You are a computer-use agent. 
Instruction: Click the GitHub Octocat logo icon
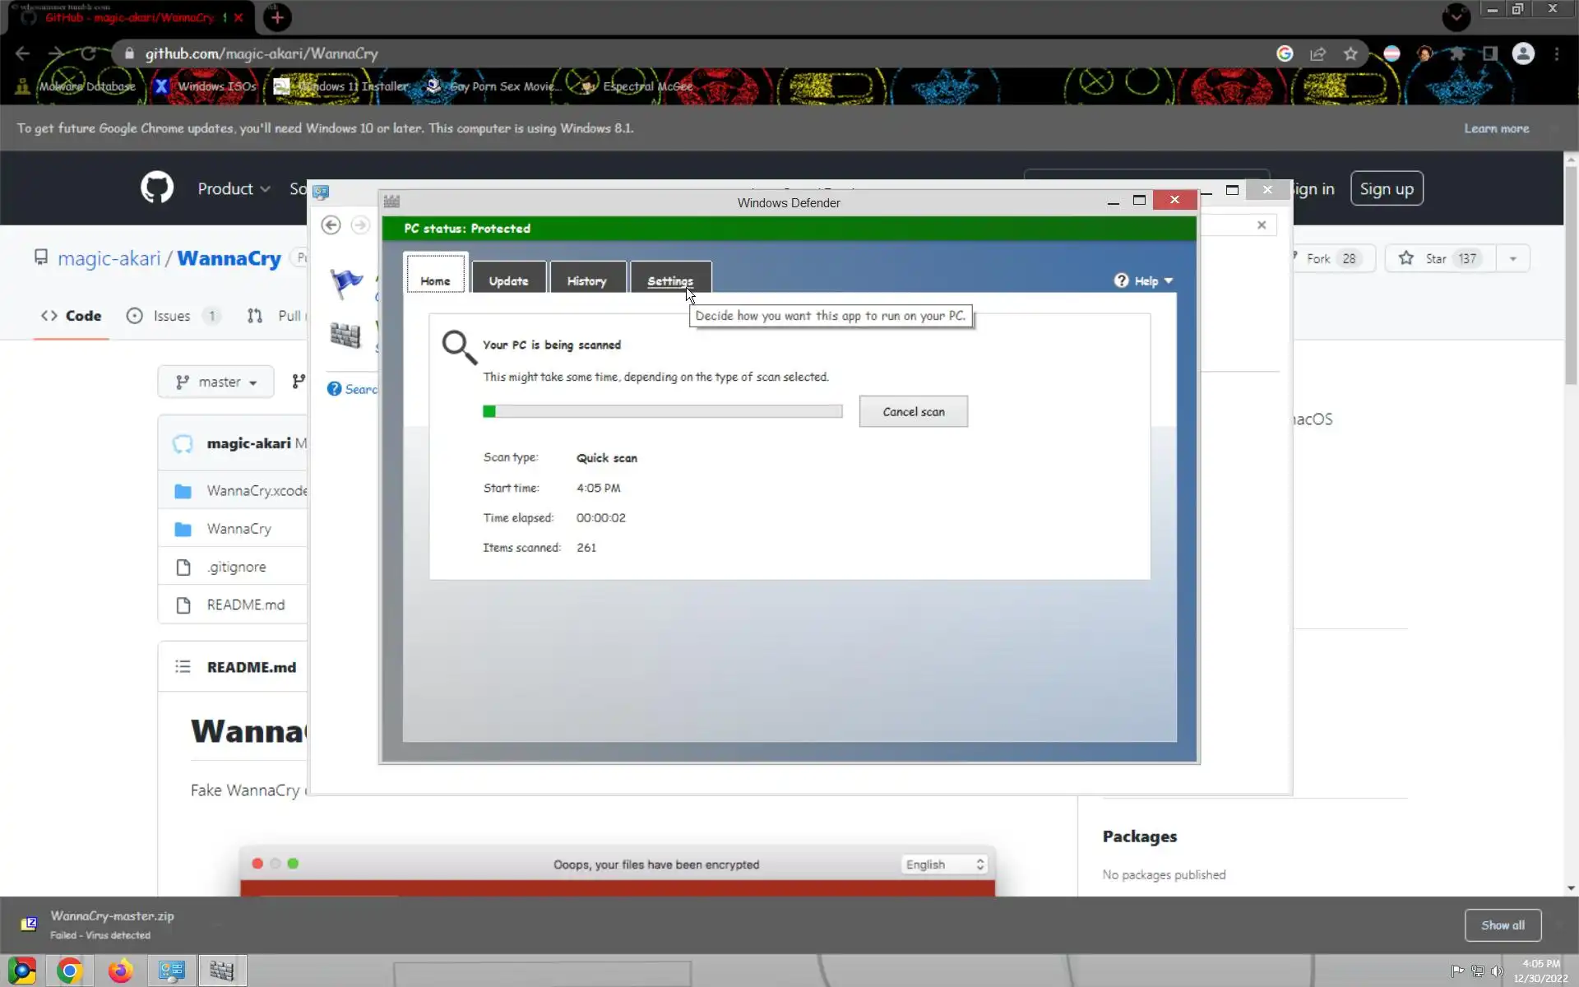pos(156,188)
